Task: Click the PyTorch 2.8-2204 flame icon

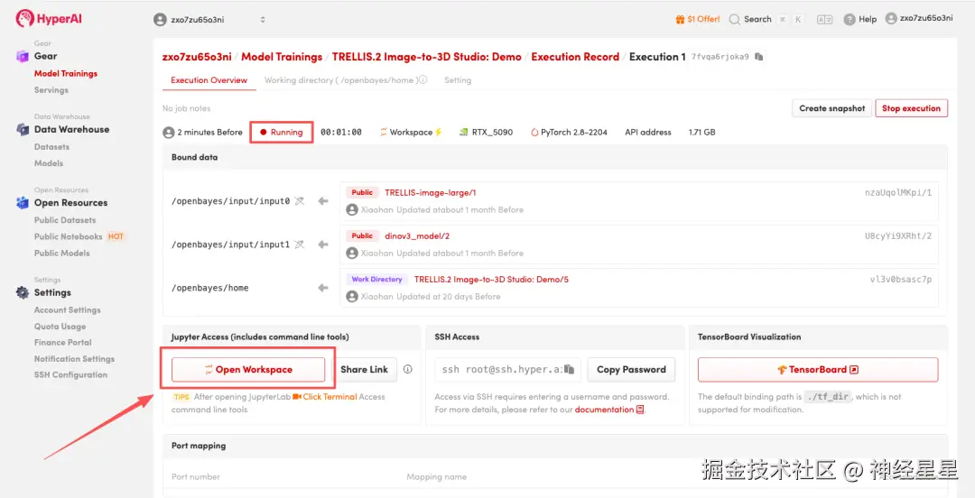Action: tap(534, 133)
